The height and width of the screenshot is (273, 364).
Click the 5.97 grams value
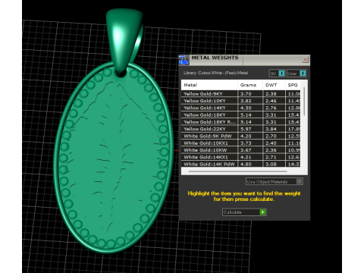click(246, 129)
